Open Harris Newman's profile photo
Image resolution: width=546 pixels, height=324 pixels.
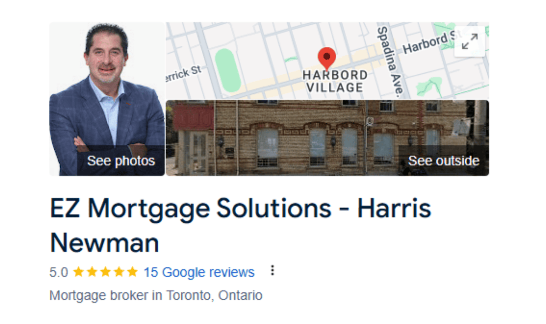point(107,99)
